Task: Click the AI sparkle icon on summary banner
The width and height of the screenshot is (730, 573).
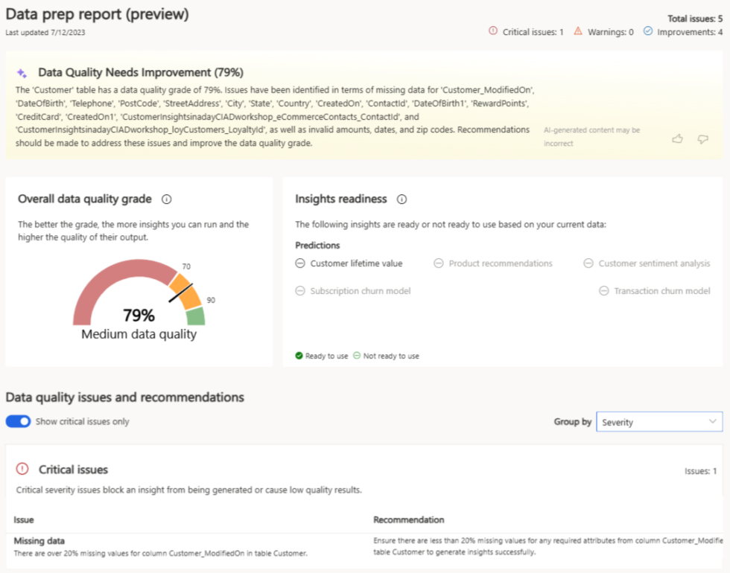Action: coord(22,72)
